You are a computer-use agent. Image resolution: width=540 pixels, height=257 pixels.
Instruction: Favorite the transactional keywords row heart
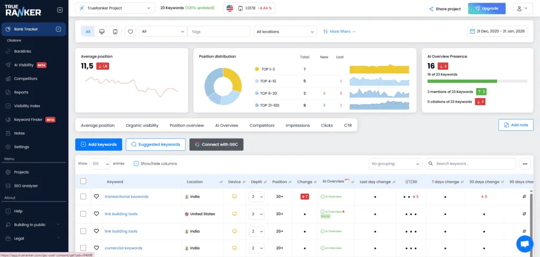97,196
